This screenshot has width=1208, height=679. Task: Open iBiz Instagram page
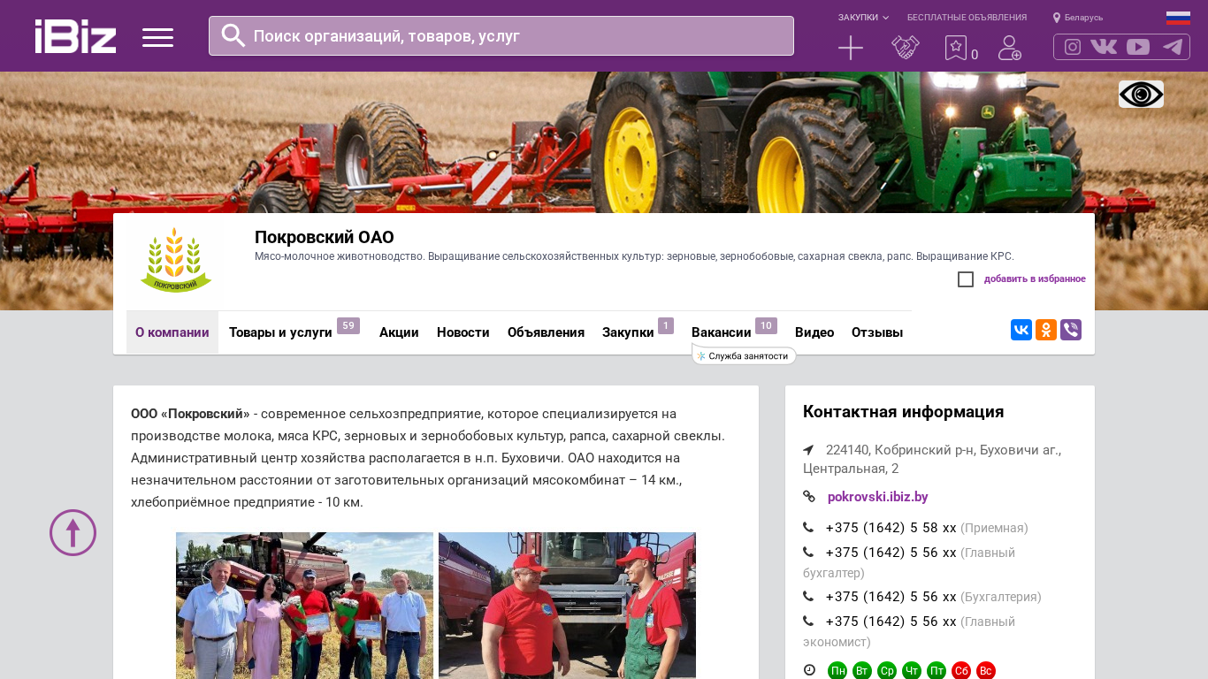1073,47
